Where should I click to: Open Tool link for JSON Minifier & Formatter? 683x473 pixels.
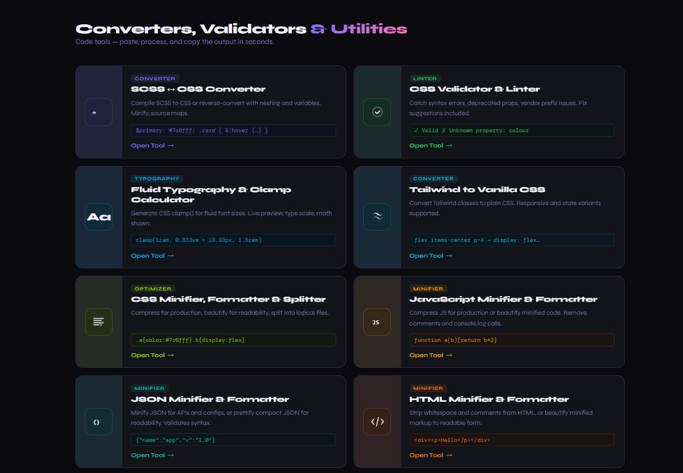point(152,455)
